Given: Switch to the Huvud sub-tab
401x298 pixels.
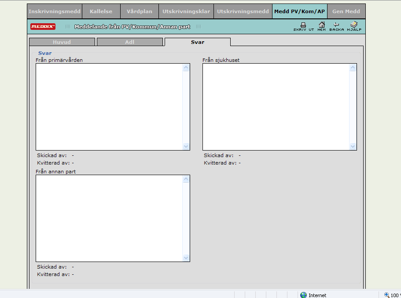Looking at the screenshot, I should [62, 42].
